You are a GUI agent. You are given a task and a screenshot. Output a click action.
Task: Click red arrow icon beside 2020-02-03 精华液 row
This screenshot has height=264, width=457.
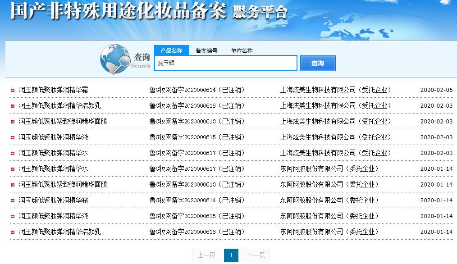click(13, 137)
